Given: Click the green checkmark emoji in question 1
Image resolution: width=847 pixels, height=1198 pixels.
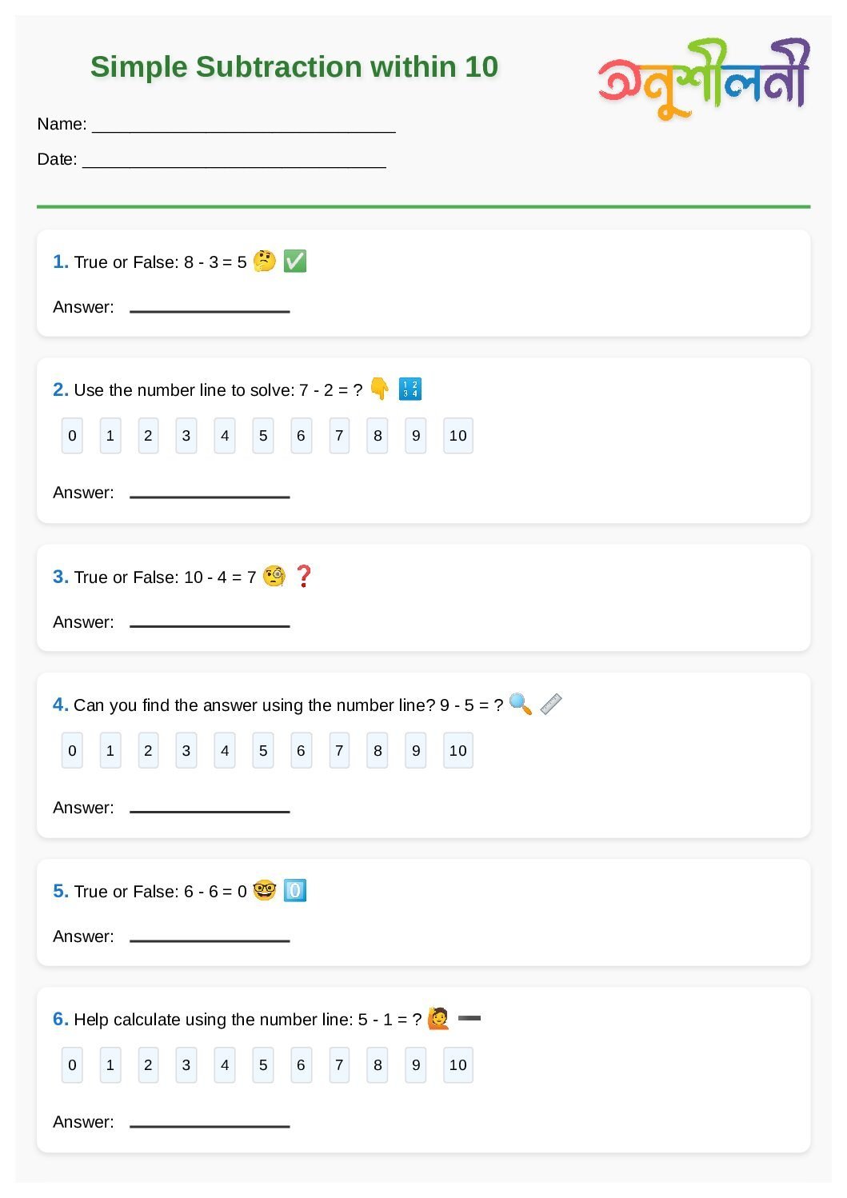Looking at the screenshot, I should click(x=295, y=261).
